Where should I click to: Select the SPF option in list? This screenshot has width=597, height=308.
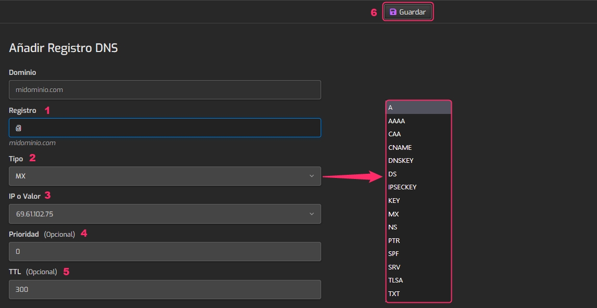coord(419,253)
